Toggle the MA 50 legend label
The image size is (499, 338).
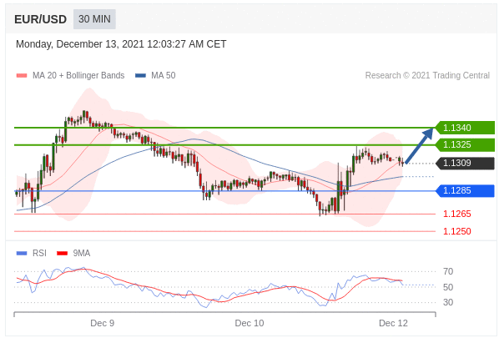click(x=164, y=75)
